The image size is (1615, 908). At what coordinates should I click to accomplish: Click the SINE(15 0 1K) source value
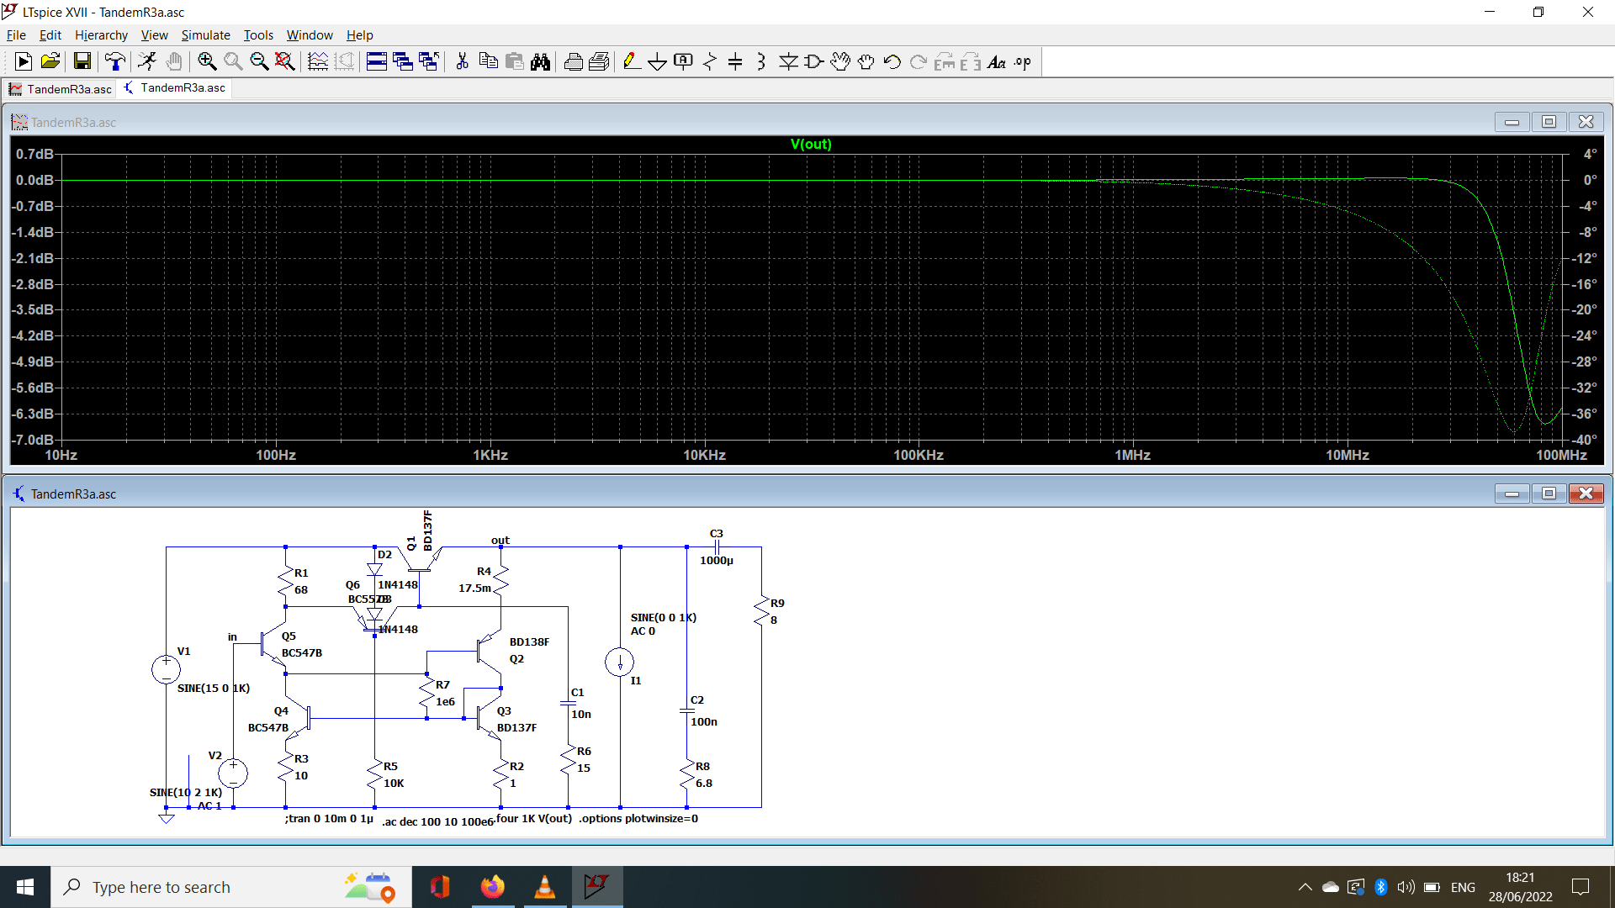tap(214, 688)
